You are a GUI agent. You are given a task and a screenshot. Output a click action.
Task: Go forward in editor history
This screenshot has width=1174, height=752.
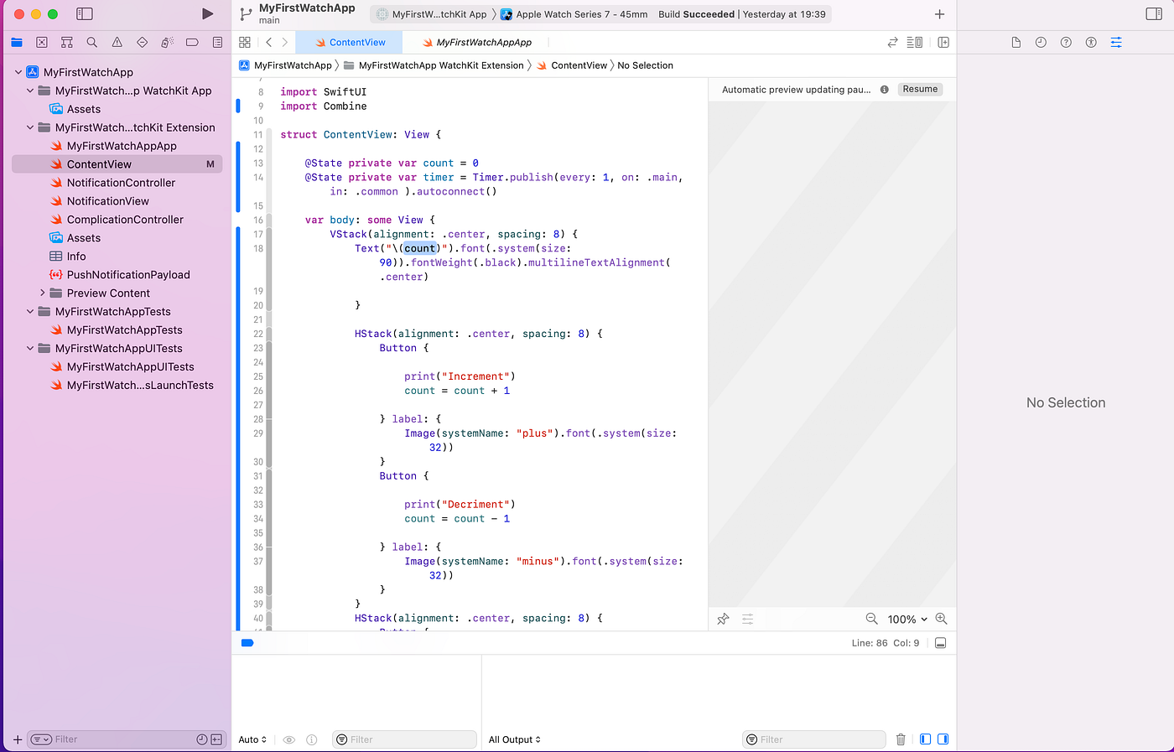(x=285, y=42)
